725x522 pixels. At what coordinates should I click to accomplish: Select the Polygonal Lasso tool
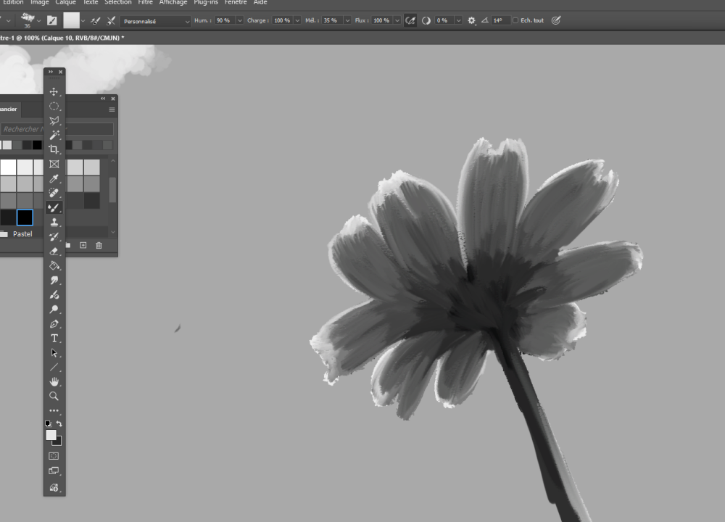(54, 120)
